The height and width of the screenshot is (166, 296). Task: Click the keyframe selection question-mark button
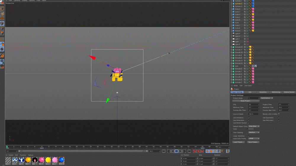tap(202, 151)
